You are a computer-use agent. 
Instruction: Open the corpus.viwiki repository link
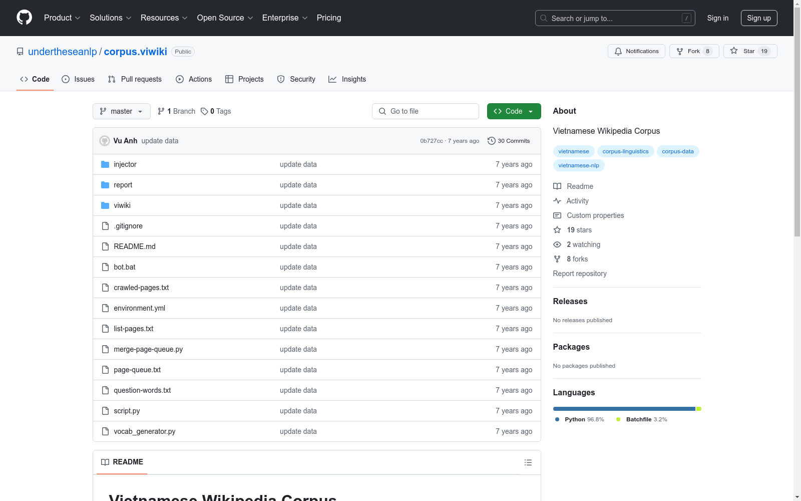(136, 52)
